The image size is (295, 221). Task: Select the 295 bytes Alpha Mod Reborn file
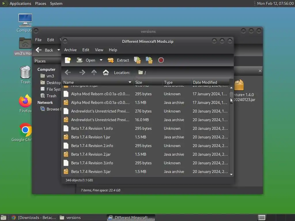click(145, 94)
